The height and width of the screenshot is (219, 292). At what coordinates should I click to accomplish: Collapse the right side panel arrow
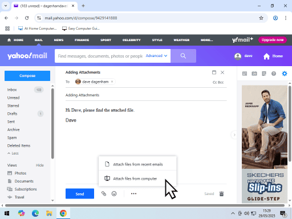click(x=234, y=135)
